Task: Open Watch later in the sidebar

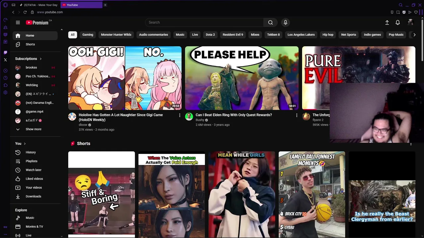Action: pos(35,170)
